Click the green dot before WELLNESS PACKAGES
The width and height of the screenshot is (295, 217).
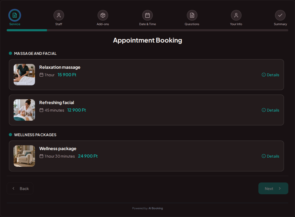[x=10, y=135]
